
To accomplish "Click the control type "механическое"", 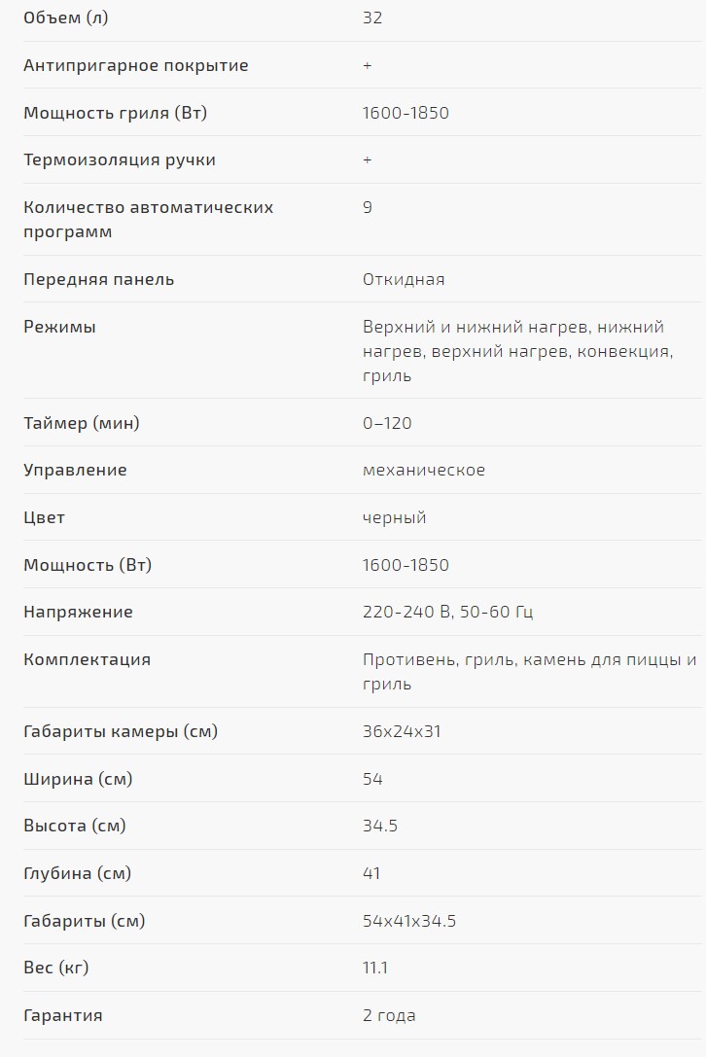I will pos(424,471).
